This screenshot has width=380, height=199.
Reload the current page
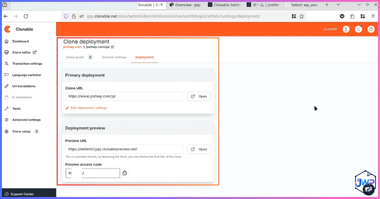click(x=26, y=16)
